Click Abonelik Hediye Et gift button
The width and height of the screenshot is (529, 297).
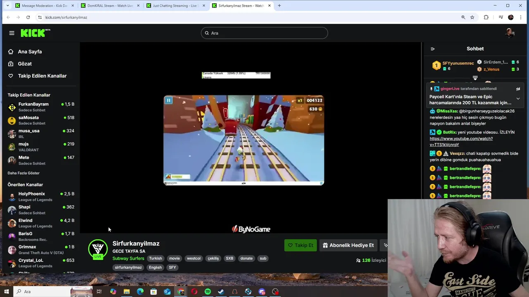point(348,245)
